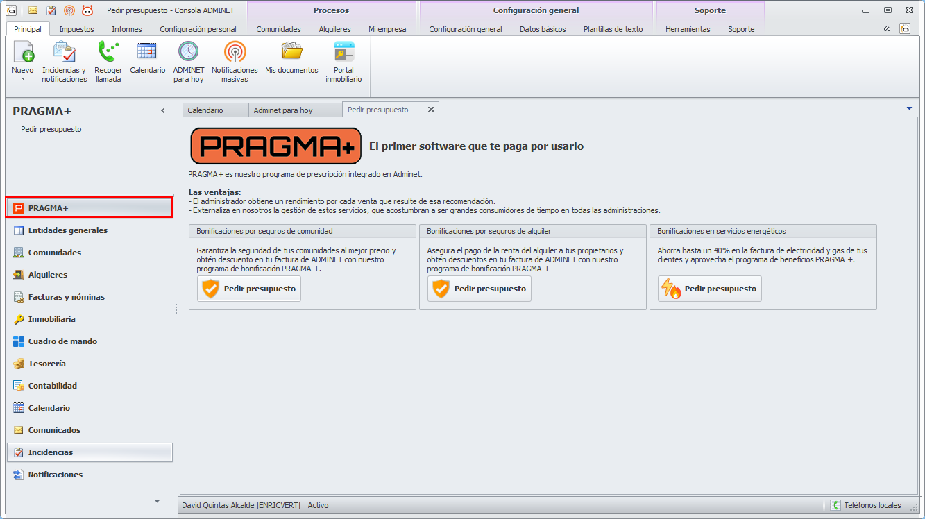Screen dimensions: 925x519
Task: Open Alquileres in the sidebar
Action: point(89,275)
